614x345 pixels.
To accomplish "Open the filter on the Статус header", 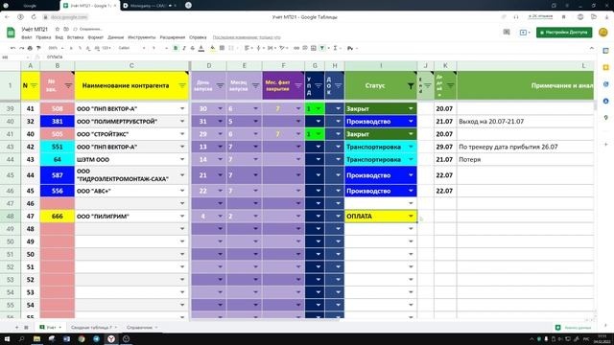I will pyautogui.click(x=411, y=85).
